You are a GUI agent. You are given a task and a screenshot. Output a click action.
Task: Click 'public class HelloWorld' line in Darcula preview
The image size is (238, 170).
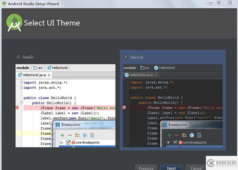coord(156,98)
